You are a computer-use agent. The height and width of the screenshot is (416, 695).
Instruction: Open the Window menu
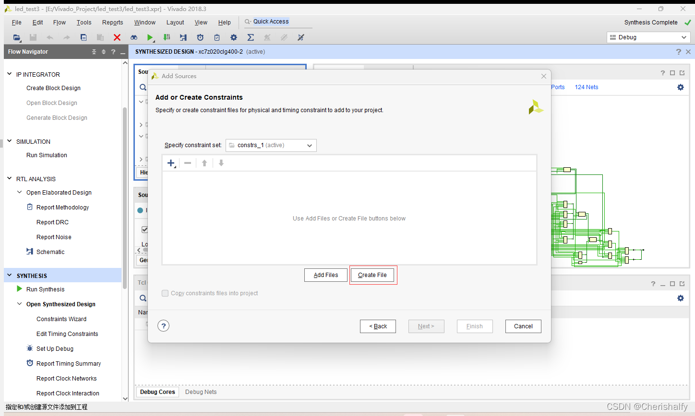(x=145, y=23)
